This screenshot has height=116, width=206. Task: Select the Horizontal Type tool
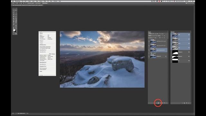click(x=16, y=24)
